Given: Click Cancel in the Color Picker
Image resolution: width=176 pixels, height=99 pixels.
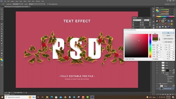Looking at the screenshot, I should [168, 35].
